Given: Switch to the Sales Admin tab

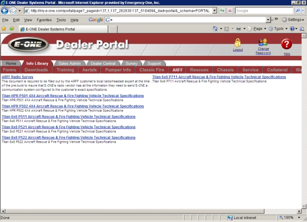Looking at the screenshot, I should pos(69,63).
